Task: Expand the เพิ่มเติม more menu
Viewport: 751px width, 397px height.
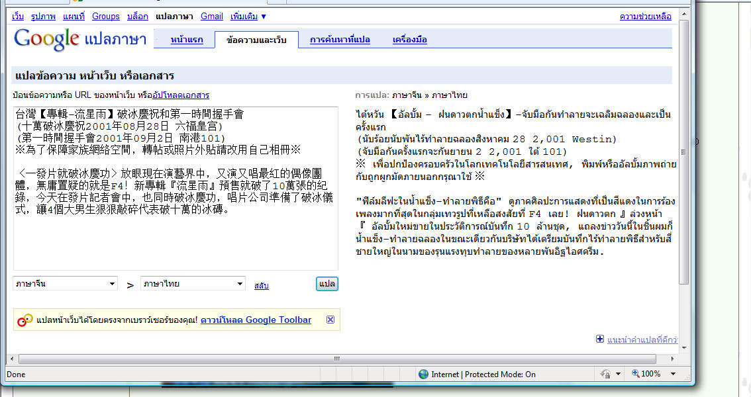Action: point(248,17)
